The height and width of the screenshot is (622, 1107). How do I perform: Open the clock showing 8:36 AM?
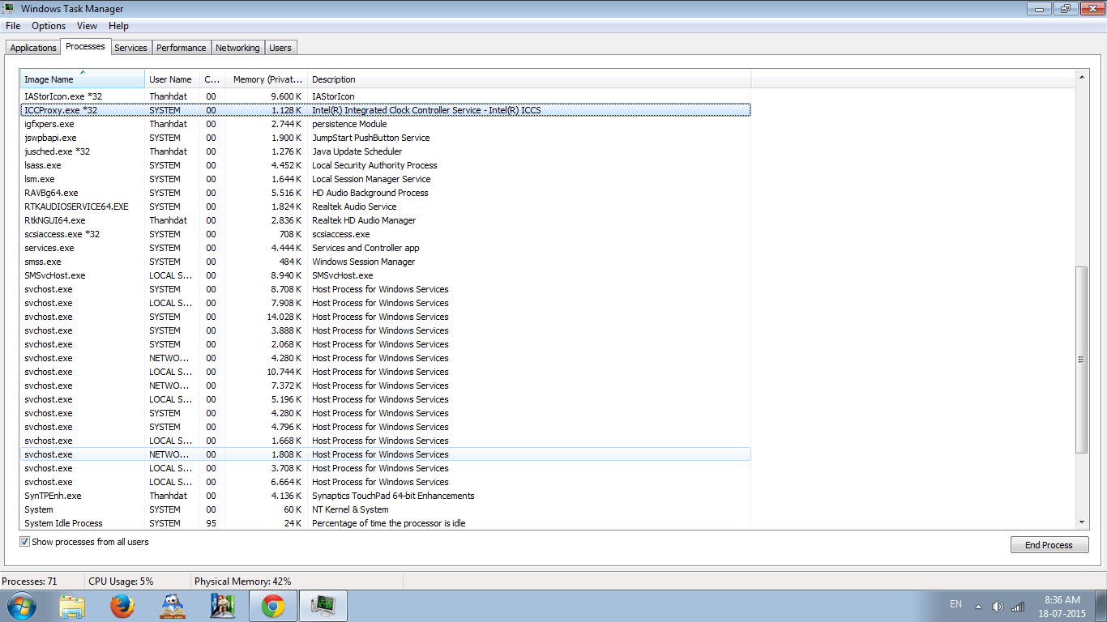click(1062, 606)
